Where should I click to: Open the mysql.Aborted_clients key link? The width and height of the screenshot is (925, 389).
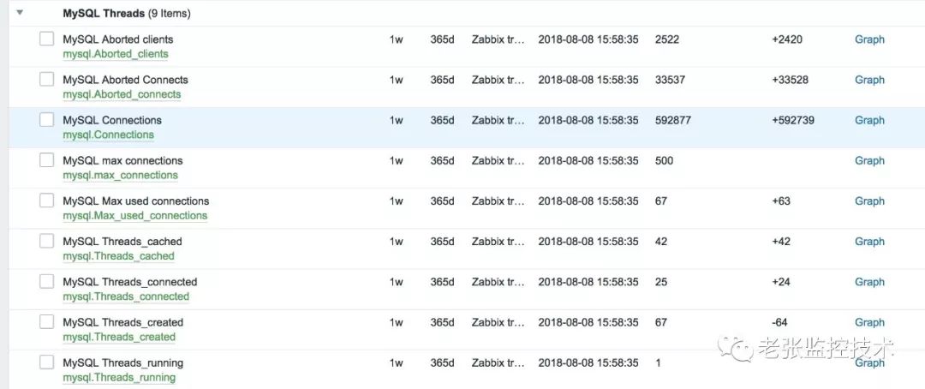[x=116, y=54]
